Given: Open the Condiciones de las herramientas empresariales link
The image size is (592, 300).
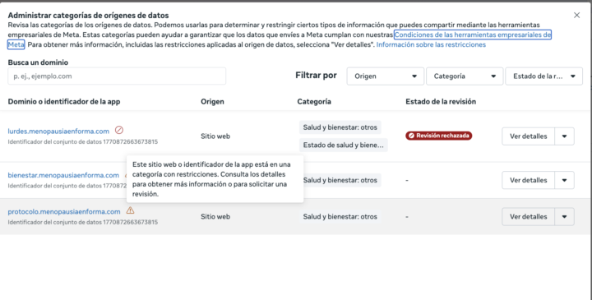Looking at the screenshot, I should (473, 35).
